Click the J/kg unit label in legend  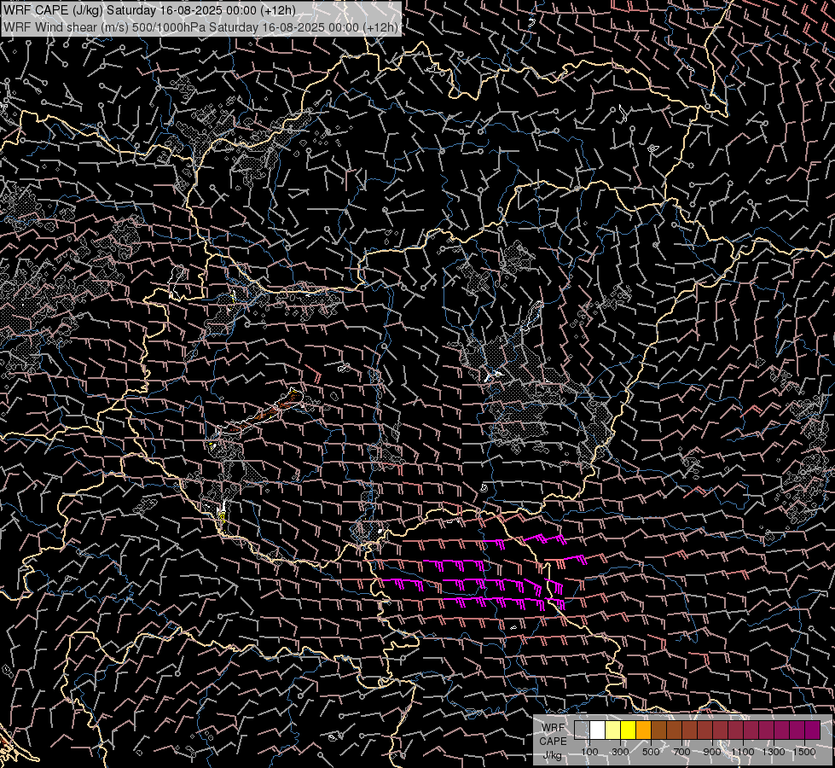[552, 755]
